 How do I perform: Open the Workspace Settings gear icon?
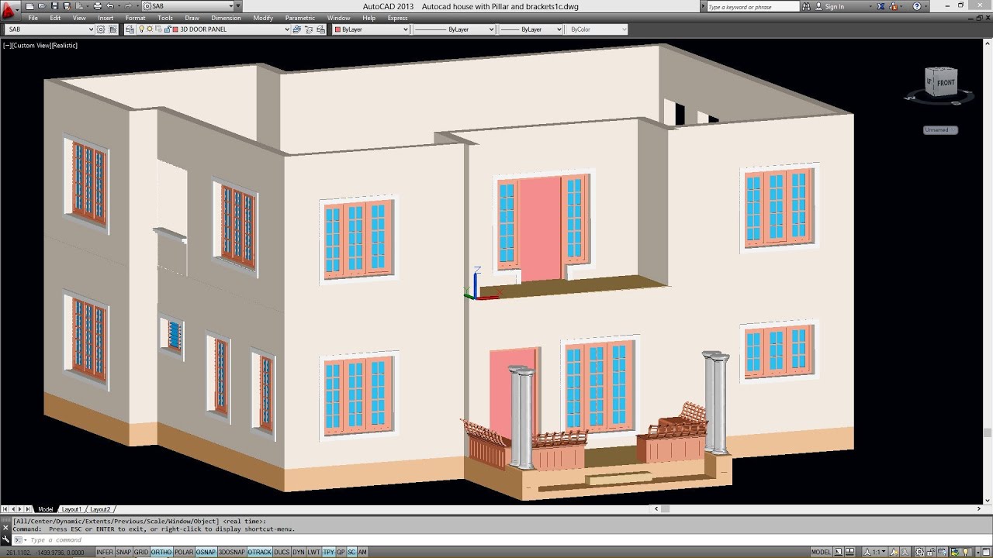pos(101,29)
